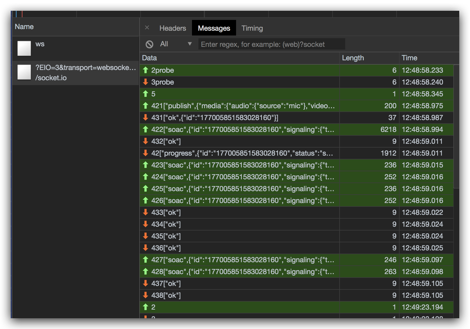Click the X to close the message details pane
This screenshot has width=470, height=329.
pos(147,27)
